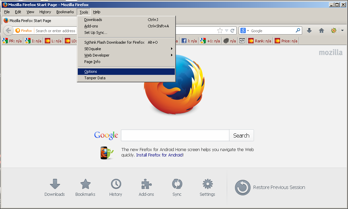Select Options in the Tools menu

click(x=126, y=71)
